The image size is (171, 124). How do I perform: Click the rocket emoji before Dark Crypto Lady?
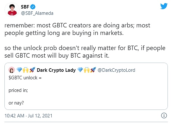click(32, 70)
